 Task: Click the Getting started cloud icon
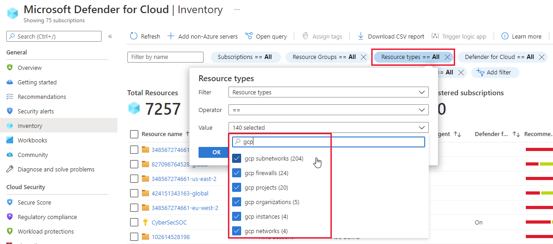[10, 82]
